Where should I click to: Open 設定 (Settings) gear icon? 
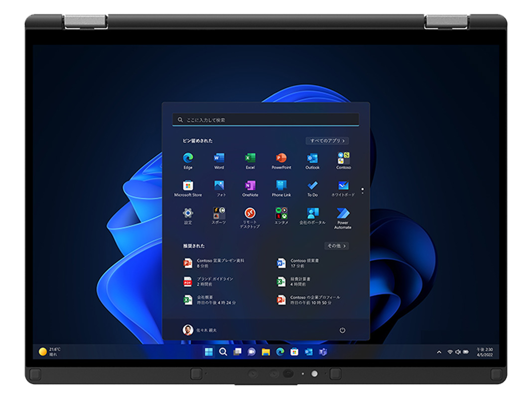188,216
